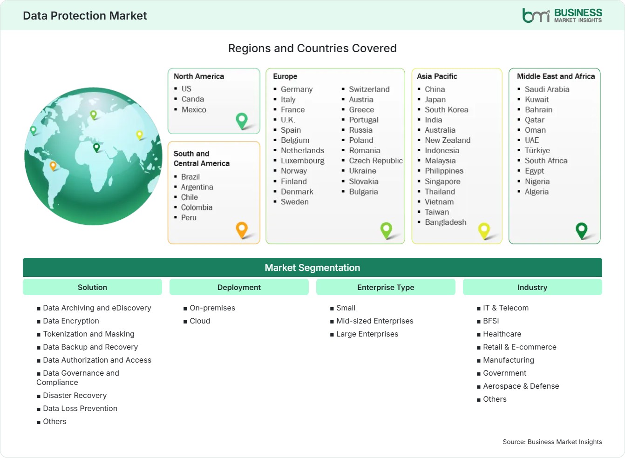Click the orange pin on the globe
Image resolution: width=625 pixels, height=458 pixels.
(x=53, y=166)
